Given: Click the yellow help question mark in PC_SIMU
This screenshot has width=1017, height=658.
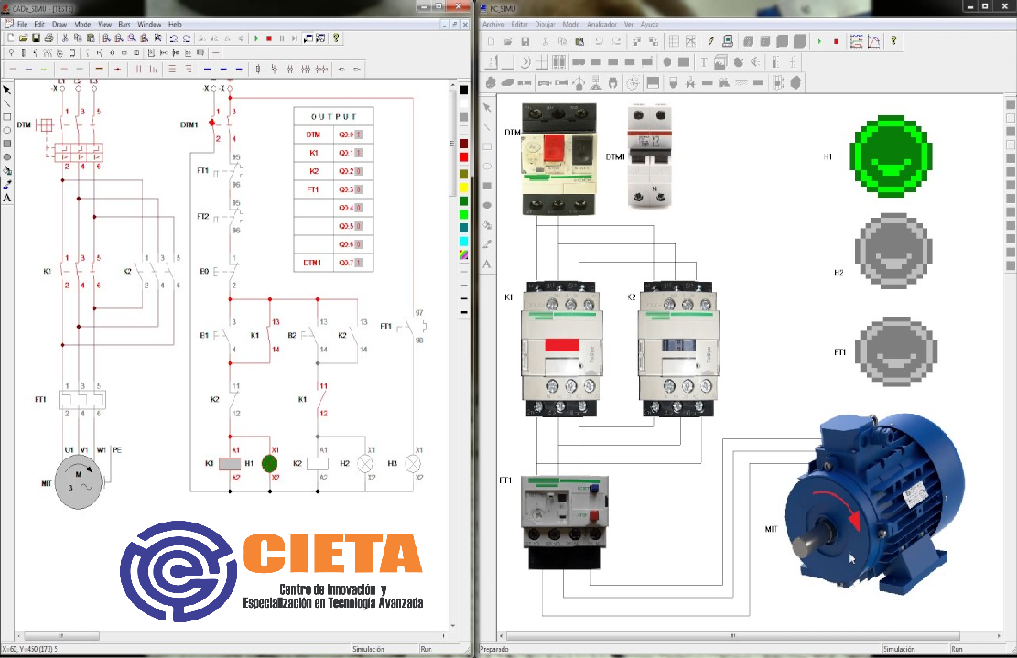Looking at the screenshot, I should tap(893, 41).
